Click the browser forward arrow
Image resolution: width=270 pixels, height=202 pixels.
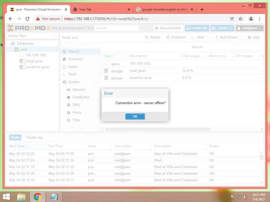pos(19,19)
